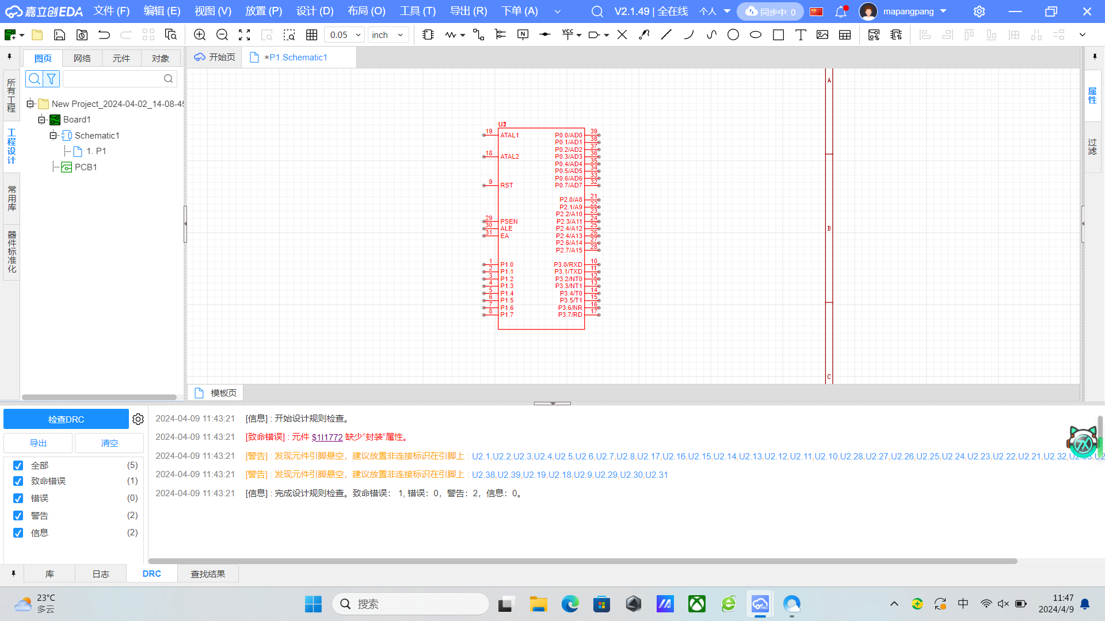Select the place component chip icon

point(428,35)
